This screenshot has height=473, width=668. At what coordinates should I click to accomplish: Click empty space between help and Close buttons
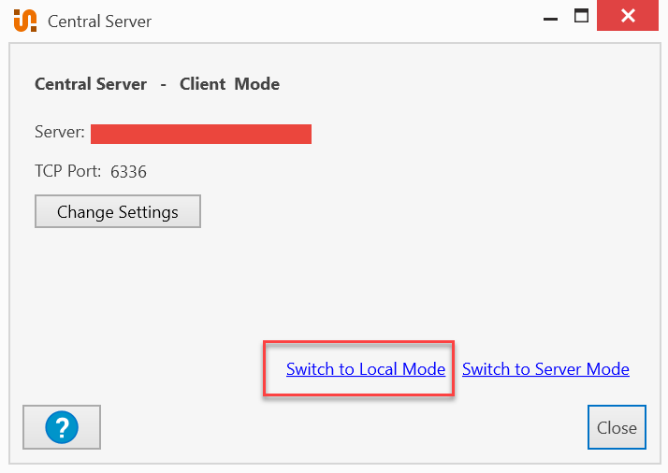337,428
